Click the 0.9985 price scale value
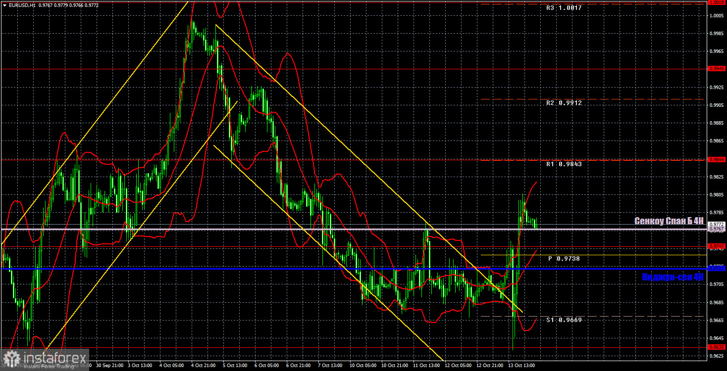 [717, 33]
